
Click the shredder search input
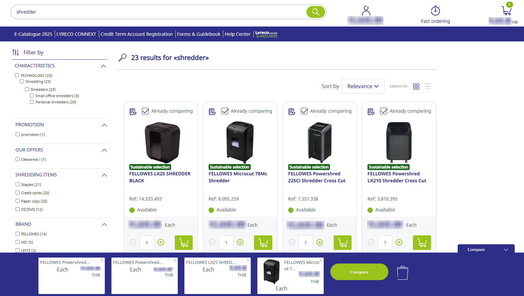tap(159, 12)
